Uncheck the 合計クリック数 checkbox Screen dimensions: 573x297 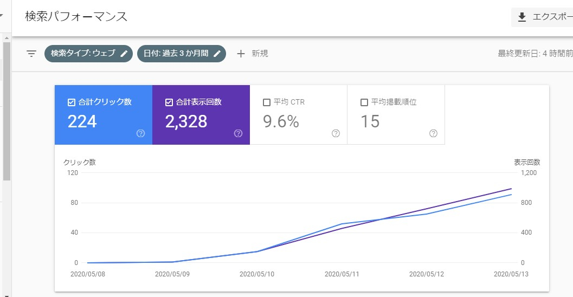point(72,102)
